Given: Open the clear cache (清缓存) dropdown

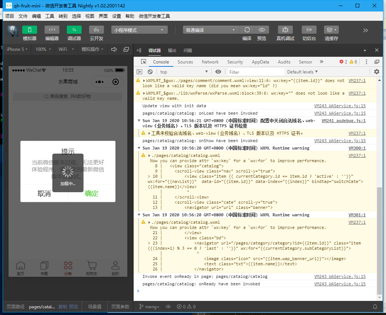Looking at the screenshot, I should click(x=331, y=30).
